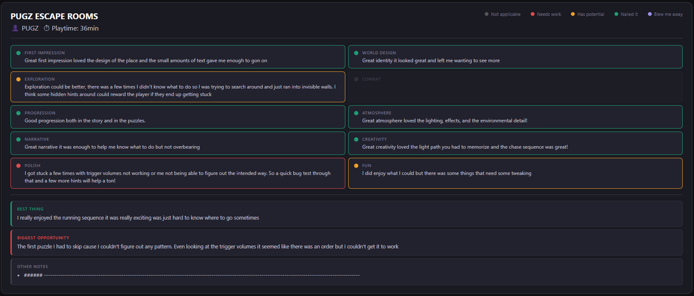Screen dimensions: 694x296
Task: Click the red Needs work legend dot
Action: [533, 14]
